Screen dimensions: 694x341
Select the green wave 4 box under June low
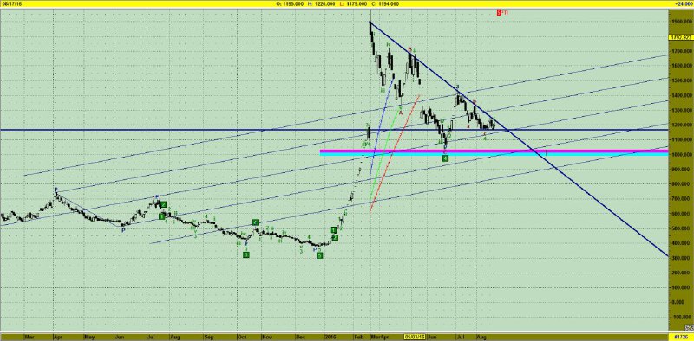pos(446,158)
